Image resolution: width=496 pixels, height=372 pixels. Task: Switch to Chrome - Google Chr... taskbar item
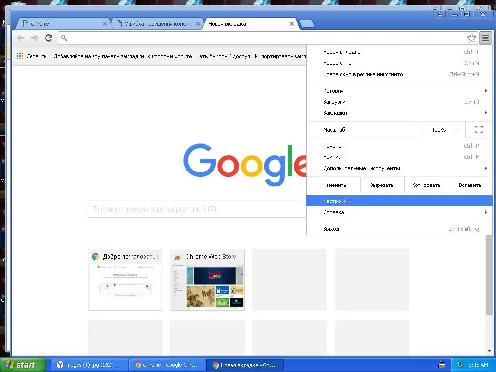[167, 365]
